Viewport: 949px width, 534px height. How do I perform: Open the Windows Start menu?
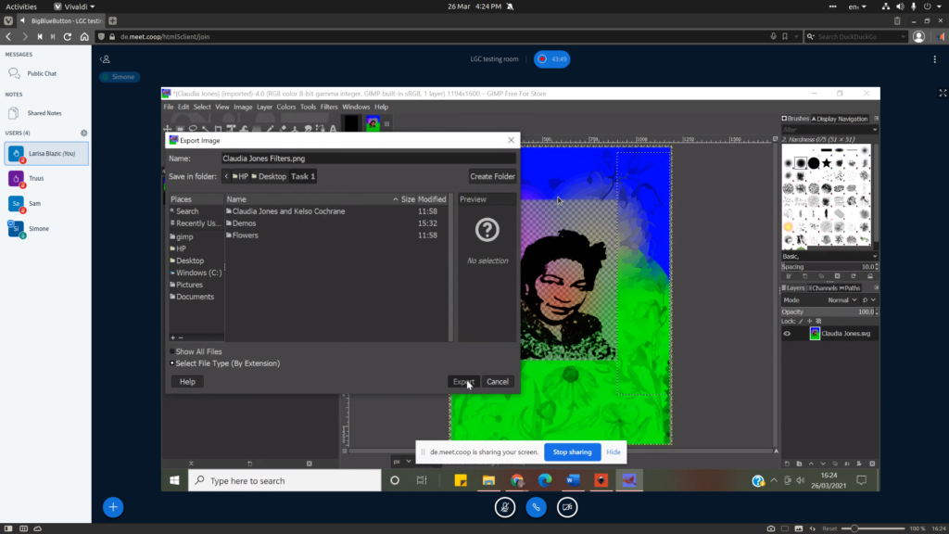click(x=174, y=481)
